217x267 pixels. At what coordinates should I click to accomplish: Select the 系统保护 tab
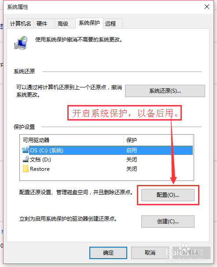(89, 23)
